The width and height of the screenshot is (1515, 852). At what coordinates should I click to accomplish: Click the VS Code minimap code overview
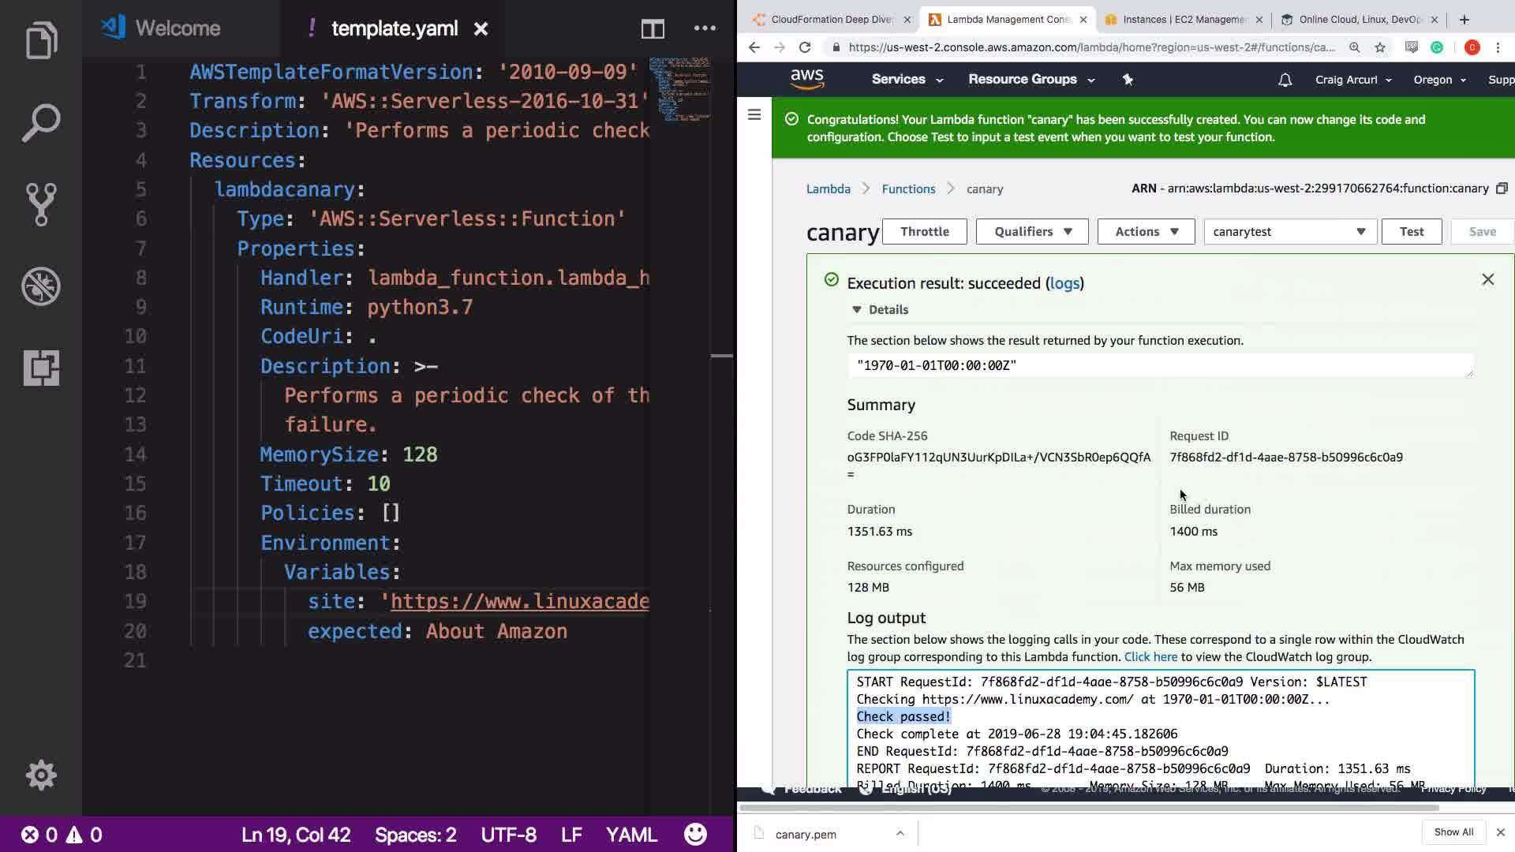679,87
